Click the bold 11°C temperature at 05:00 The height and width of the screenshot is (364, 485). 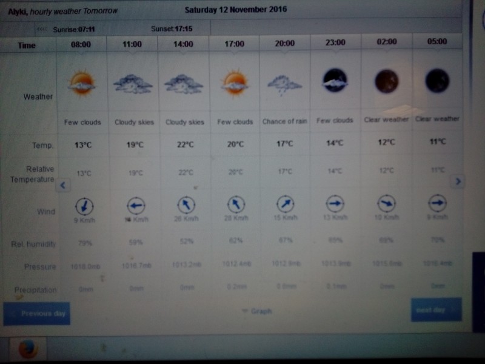(x=438, y=142)
